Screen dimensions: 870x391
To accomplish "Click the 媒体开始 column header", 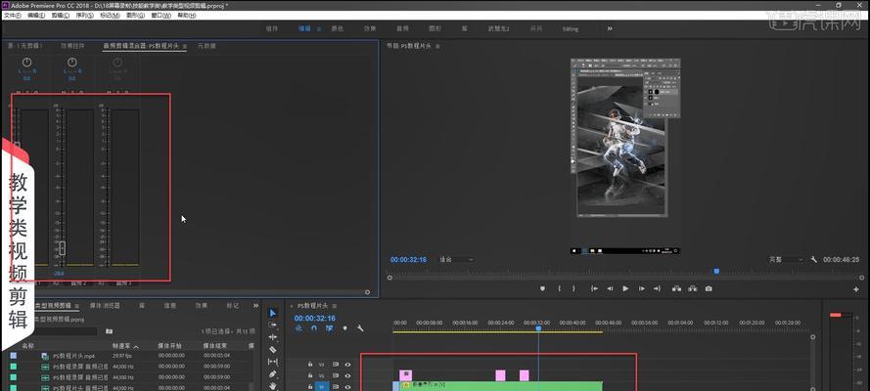I will [x=167, y=346].
